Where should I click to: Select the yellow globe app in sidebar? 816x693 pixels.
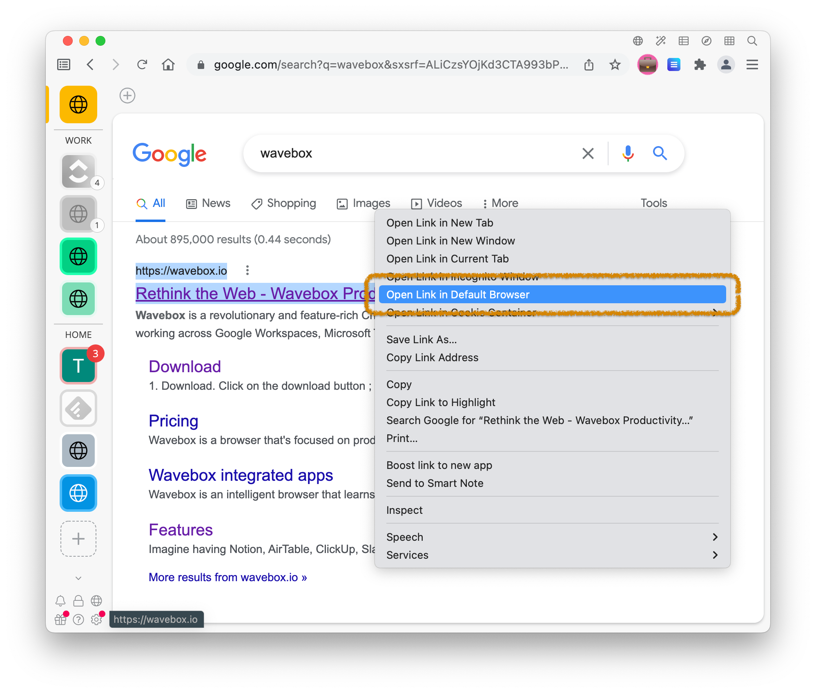78,104
